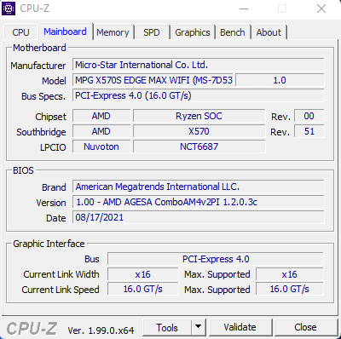The width and height of the screenshot is (341, 339).
Task: Open the About tab
Action: point(269,32)
